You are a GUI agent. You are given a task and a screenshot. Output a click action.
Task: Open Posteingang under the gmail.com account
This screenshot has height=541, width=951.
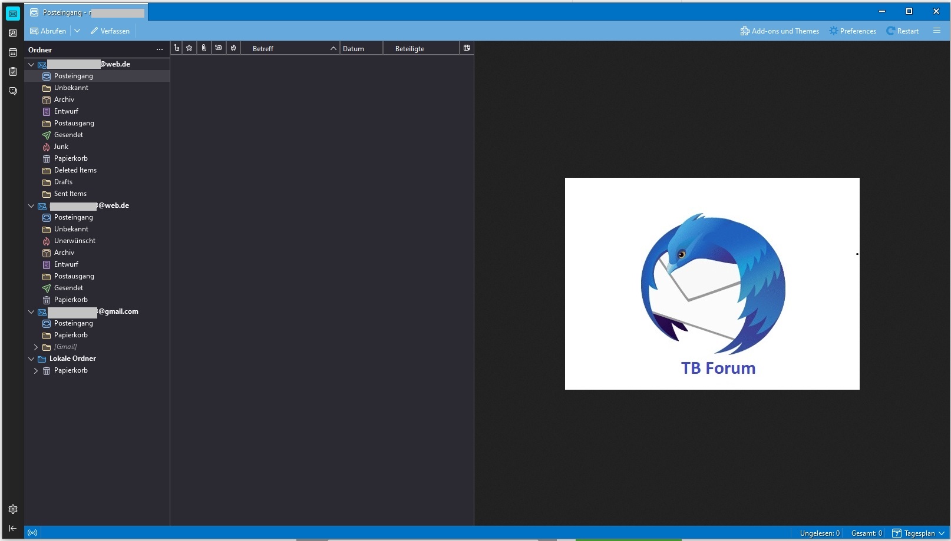coord(97,323)
